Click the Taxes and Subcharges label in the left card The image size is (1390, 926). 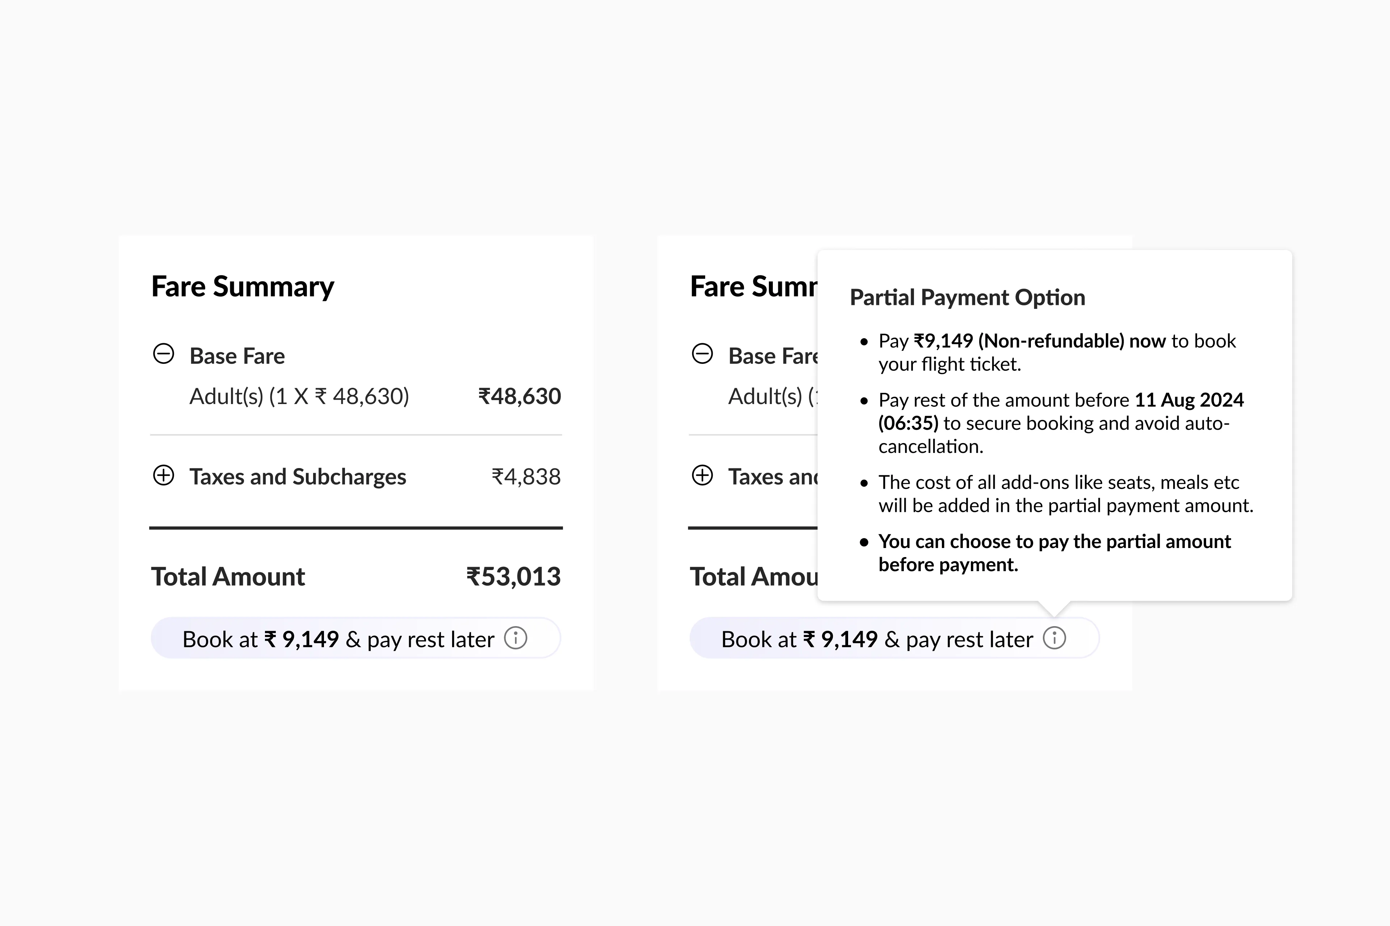tap(297, 477)
